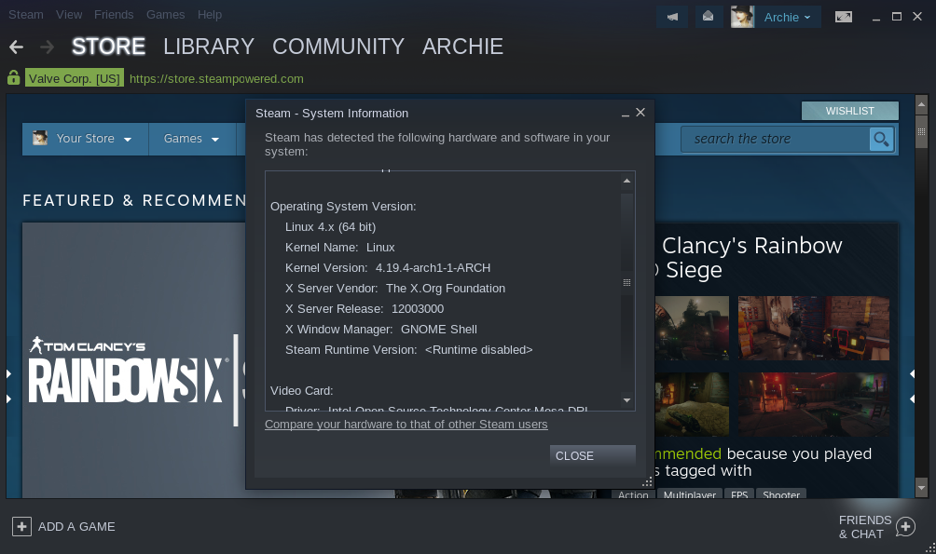Select X Server Release 12003000 line
Image resolution: width=936 pixels, height=554 pixels.
(x=365, y=309)
